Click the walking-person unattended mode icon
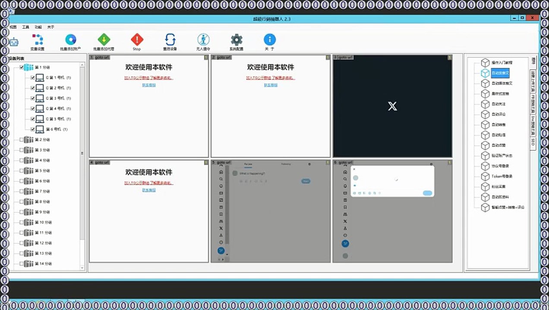This screenshot has width=549, height=310. (x=203, y=40)
